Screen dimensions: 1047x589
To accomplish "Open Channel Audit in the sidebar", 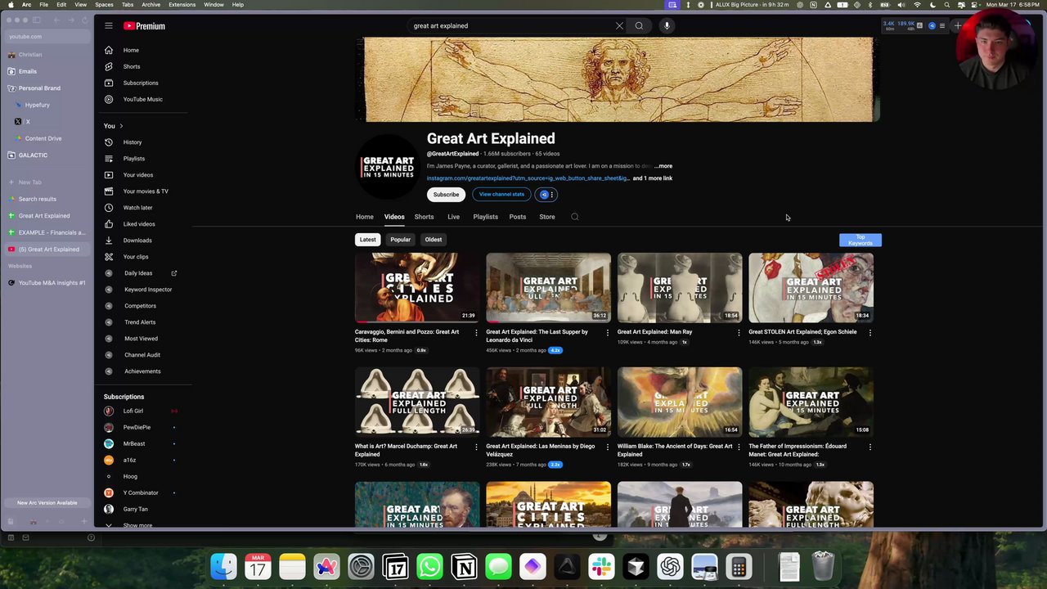I will 142,355.
